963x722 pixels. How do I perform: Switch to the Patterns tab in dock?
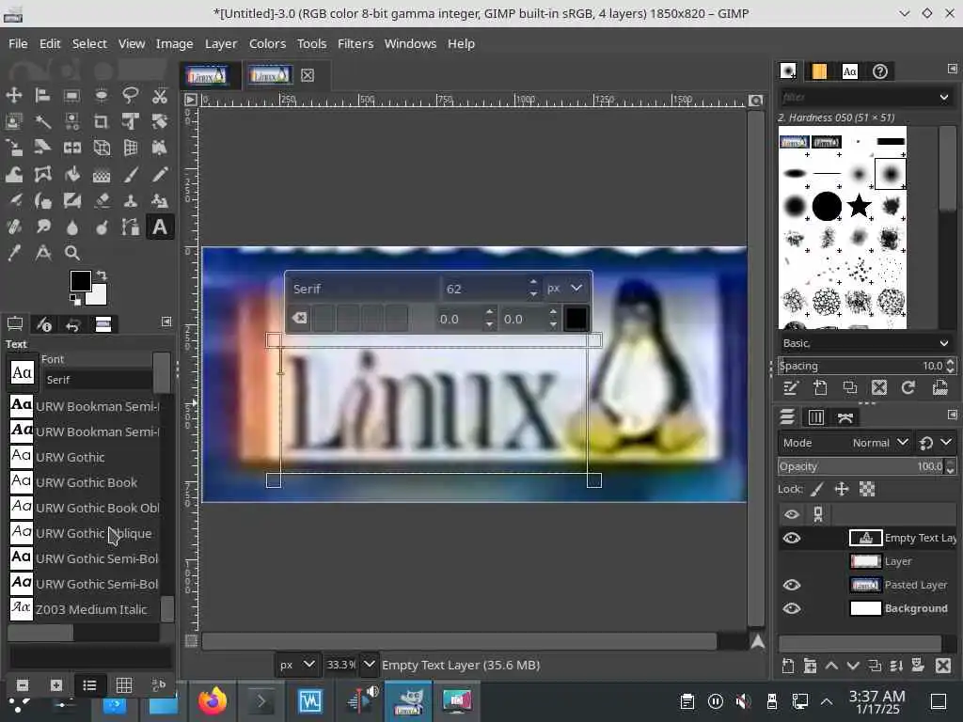(x=819, y=71)
